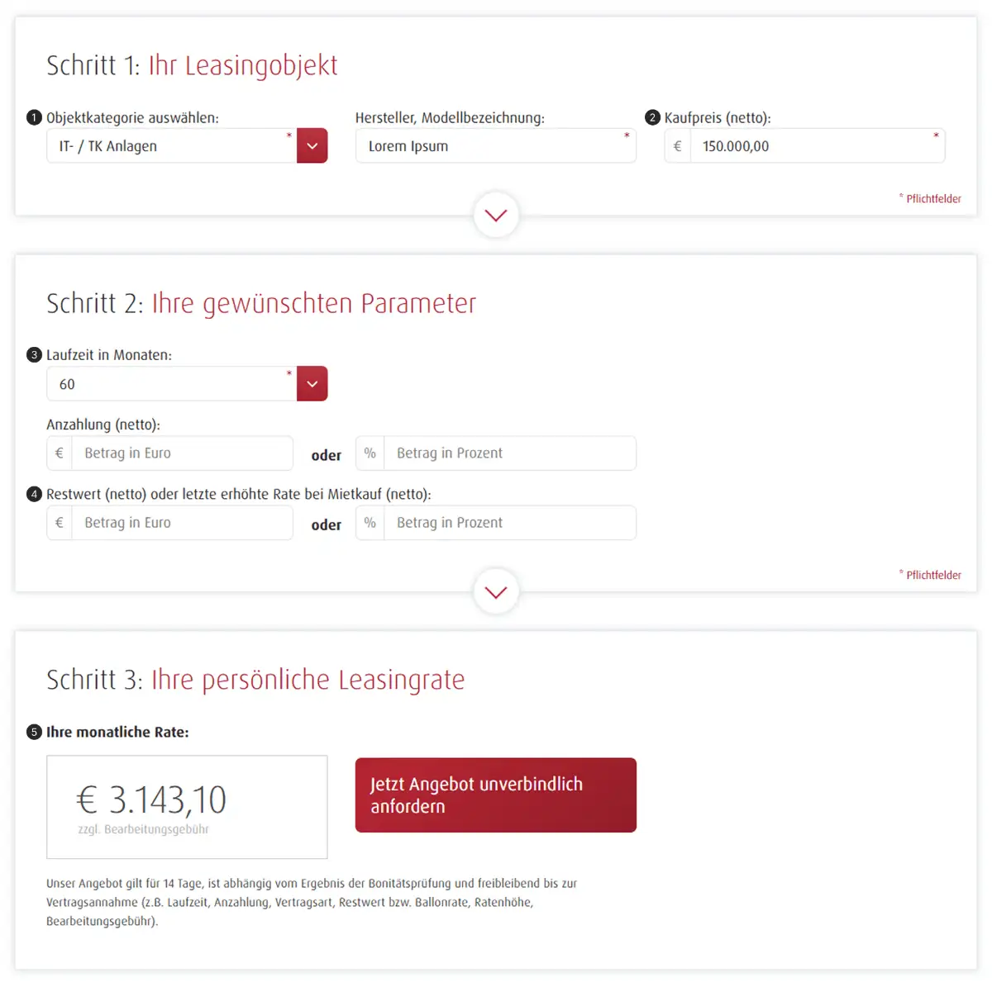Click the monthly rate box showing 3.143,10
Image resolution: width=992 pixels, height=982 pixels.
186,807
